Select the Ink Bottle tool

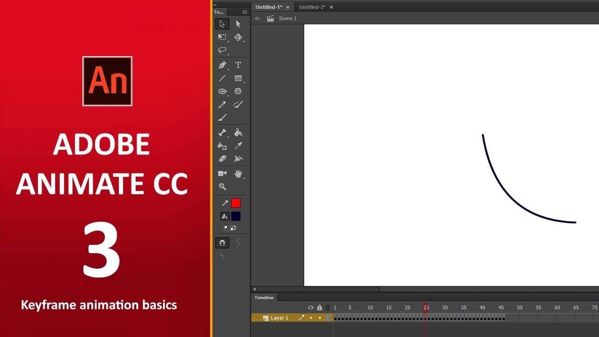pyautogui.click(x=222, y=146)
